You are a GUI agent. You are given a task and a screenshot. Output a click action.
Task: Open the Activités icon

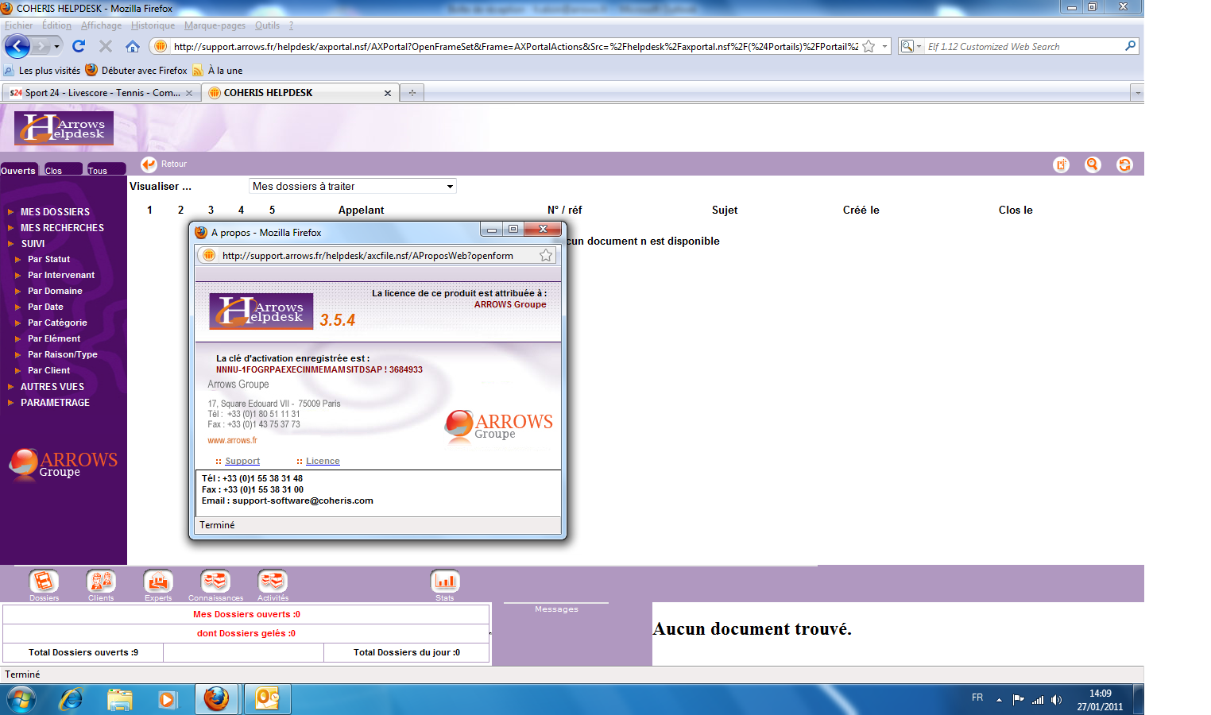click(273, 581)
